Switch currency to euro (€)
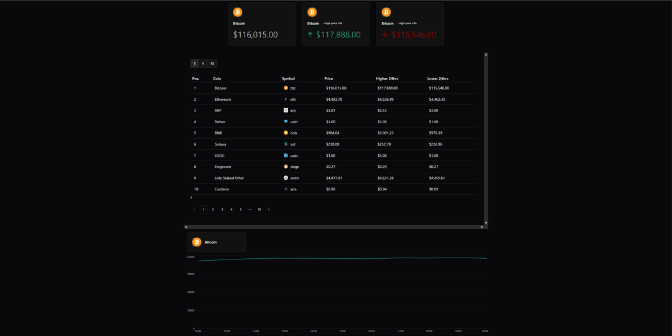The height and width of the screenshot is (336, 672). click(203, 63)
